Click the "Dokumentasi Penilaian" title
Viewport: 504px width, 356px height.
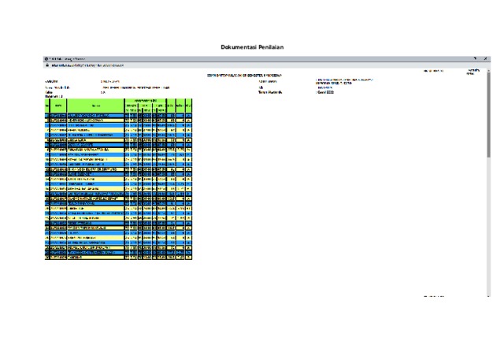click(252, 47)
